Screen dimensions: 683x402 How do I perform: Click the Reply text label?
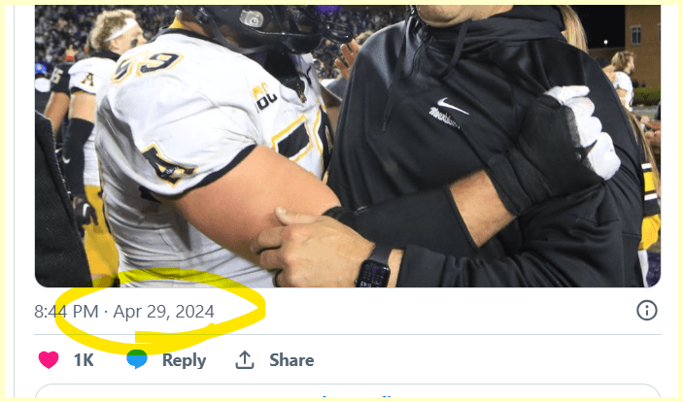point(184,360)
